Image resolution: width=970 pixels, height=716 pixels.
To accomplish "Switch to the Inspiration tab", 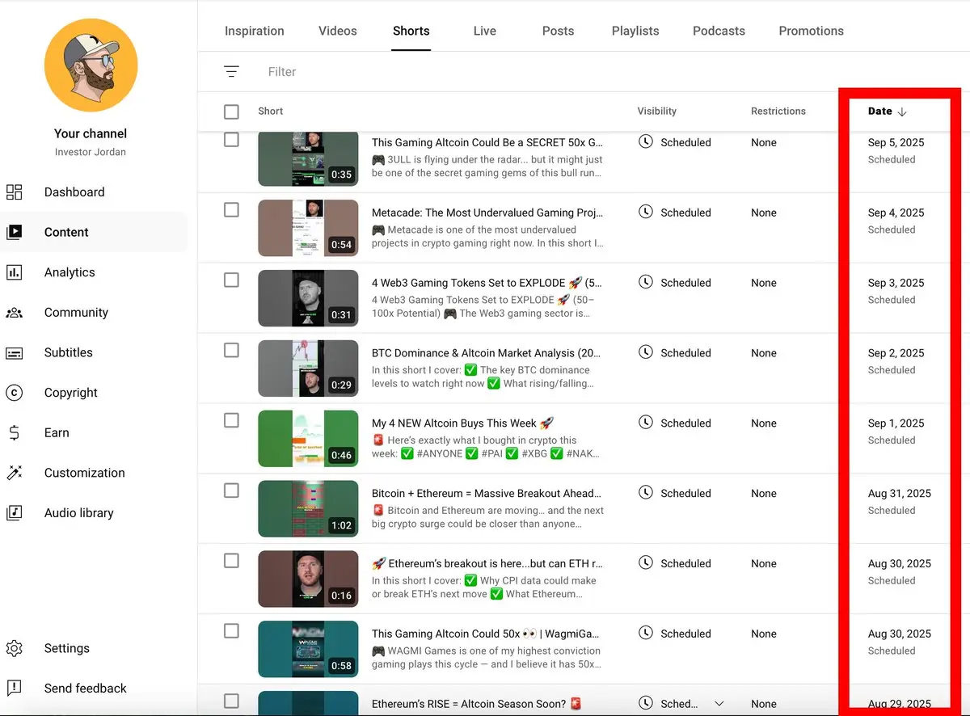I will click(255, 31).
